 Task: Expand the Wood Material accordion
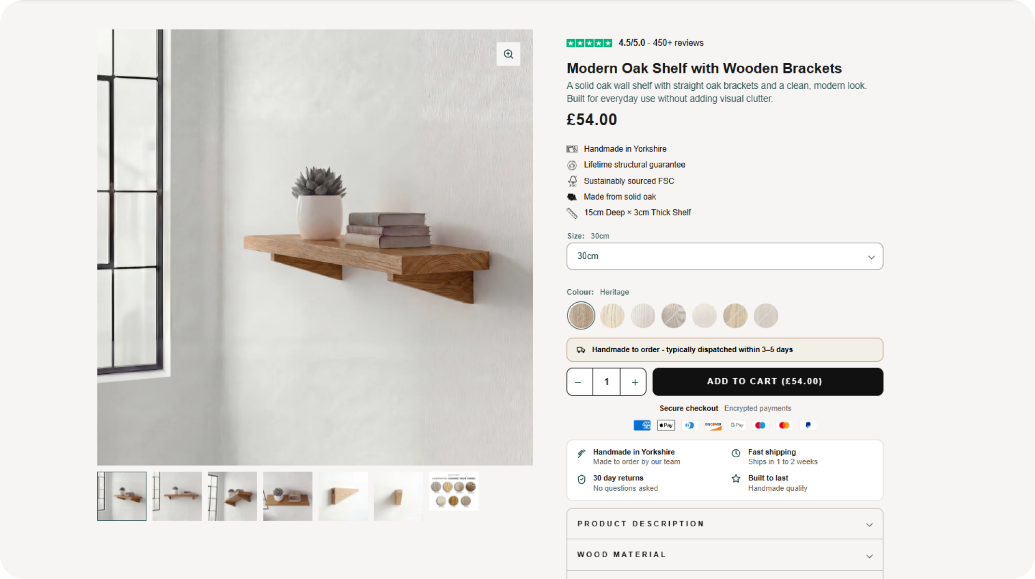click(x=724, y=555)
